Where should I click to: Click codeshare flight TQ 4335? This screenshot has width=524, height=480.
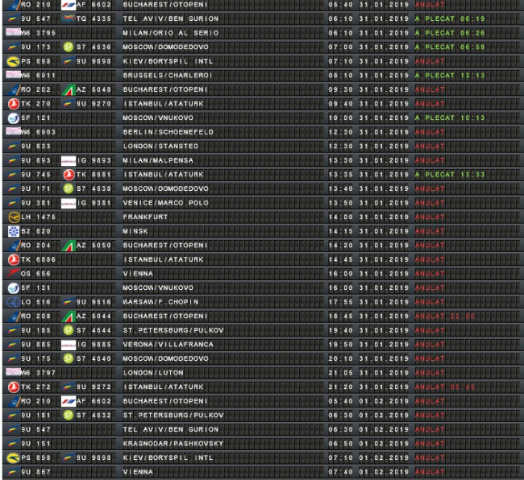click(94, 19)
